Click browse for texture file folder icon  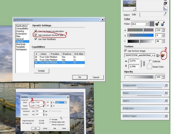pos(158,55)
